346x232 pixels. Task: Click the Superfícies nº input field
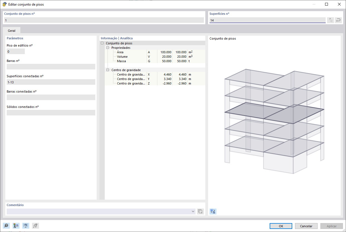267,20
